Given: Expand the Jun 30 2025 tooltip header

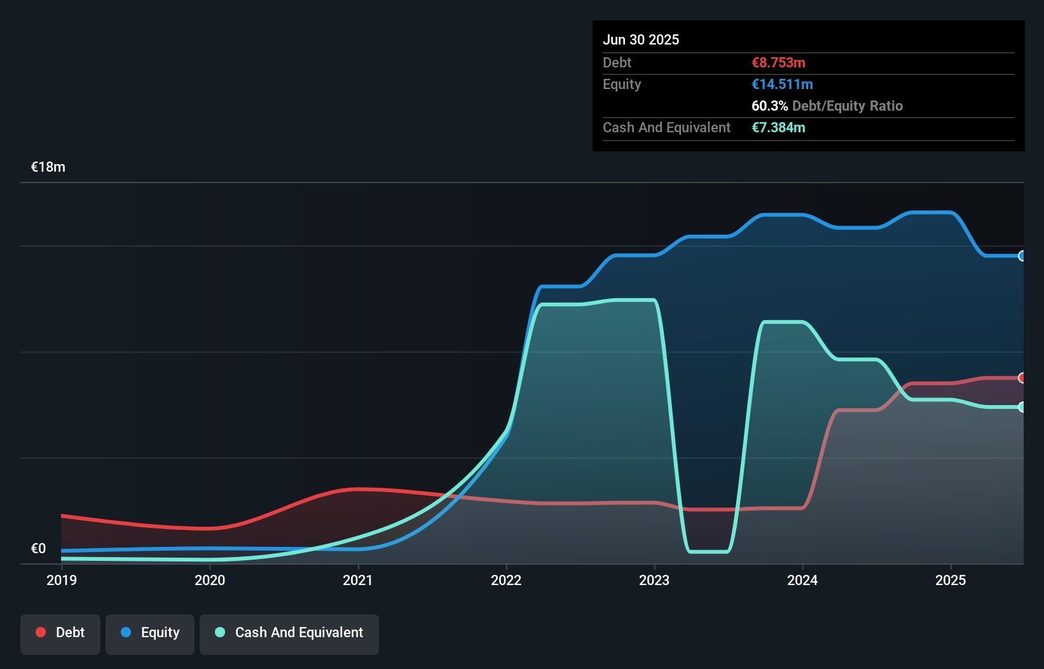Looking at the screenshot, I should [641, 39].
